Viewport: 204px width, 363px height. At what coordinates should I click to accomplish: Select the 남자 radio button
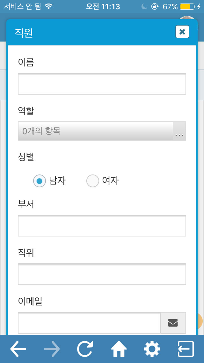click(40, 181)
